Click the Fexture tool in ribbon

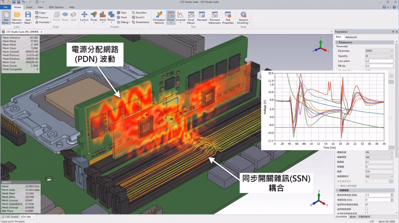coord(42,17)
